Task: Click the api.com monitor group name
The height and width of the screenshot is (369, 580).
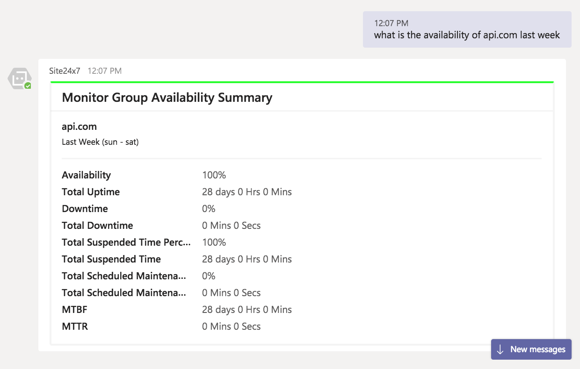Action: tap(79, 127)
